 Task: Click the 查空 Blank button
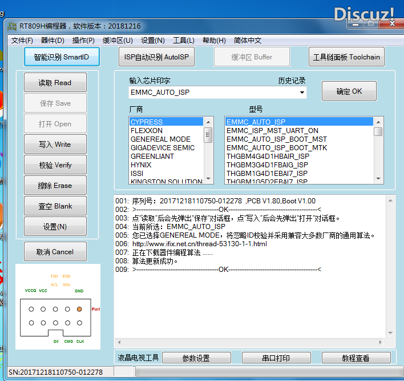pos(55,206)
